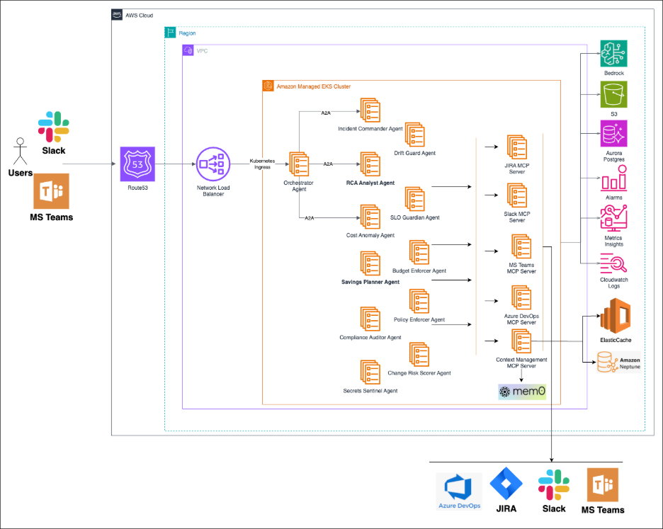
Task: Click the Route53 shield icon
Action: pyautogui.click(x=137, y=164)
